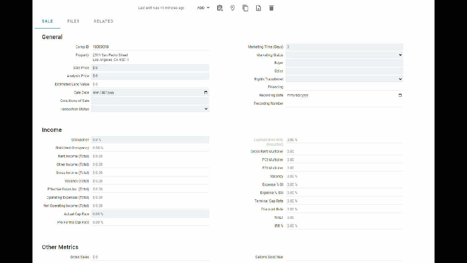Click the Comp ID value 10000010
The image size is (467, 263).
pyautogui.click(x=101, y=47)
